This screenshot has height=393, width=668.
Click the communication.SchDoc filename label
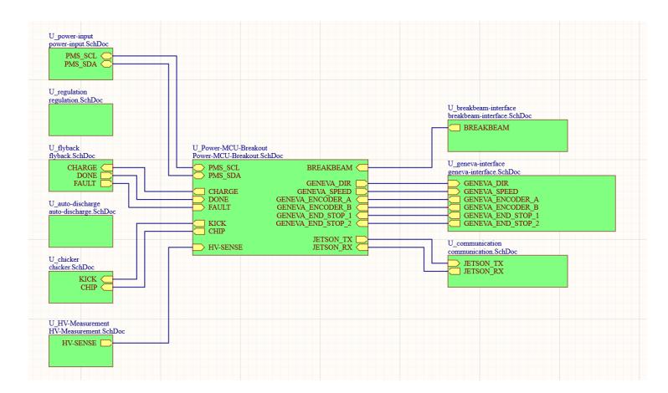[x=482, y=252]
